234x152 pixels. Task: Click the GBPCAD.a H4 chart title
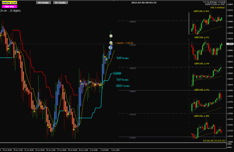pyautogui.click(x=215, y=4)
